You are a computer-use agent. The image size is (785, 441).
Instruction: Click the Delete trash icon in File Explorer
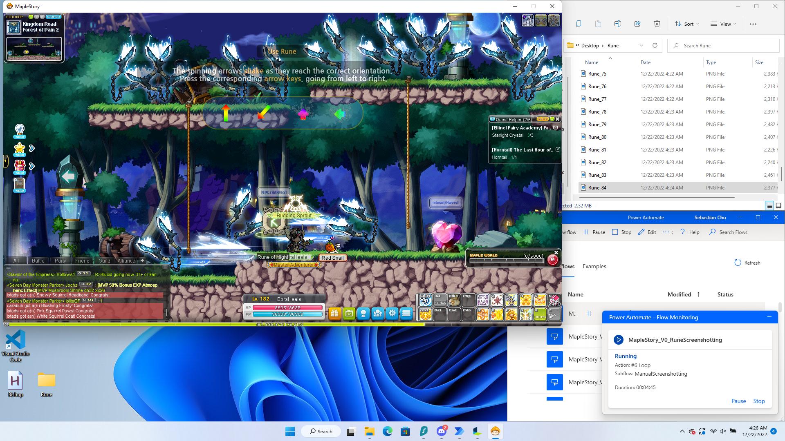pos(657,24)
